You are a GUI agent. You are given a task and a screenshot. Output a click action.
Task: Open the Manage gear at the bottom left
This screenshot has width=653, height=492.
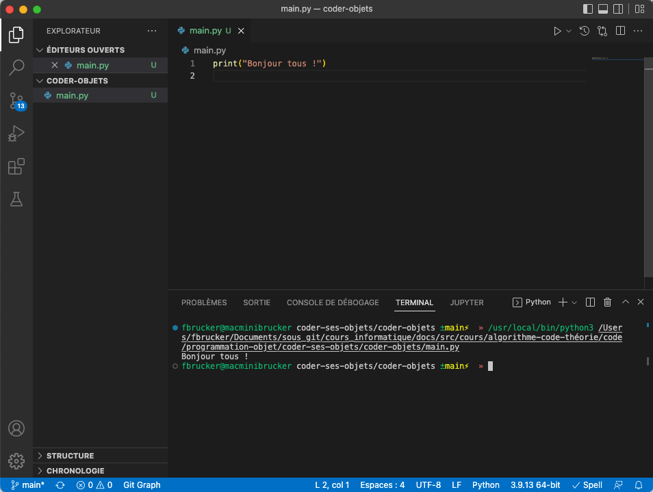click(x=16, y=461)
